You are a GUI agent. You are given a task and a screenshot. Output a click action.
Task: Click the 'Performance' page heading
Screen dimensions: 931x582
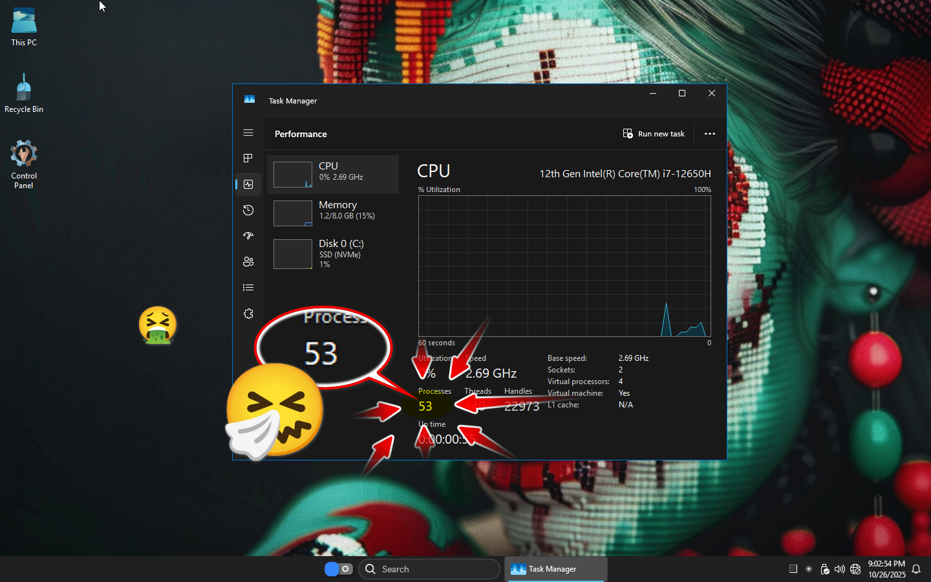301,134
